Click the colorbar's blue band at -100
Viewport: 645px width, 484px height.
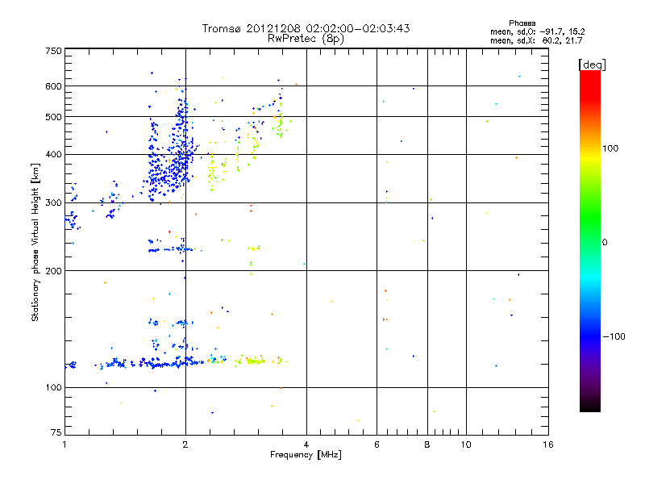[590, 336]
